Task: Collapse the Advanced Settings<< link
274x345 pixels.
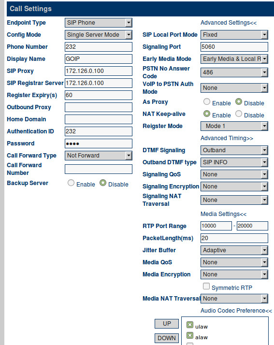Action: point(229,23)
